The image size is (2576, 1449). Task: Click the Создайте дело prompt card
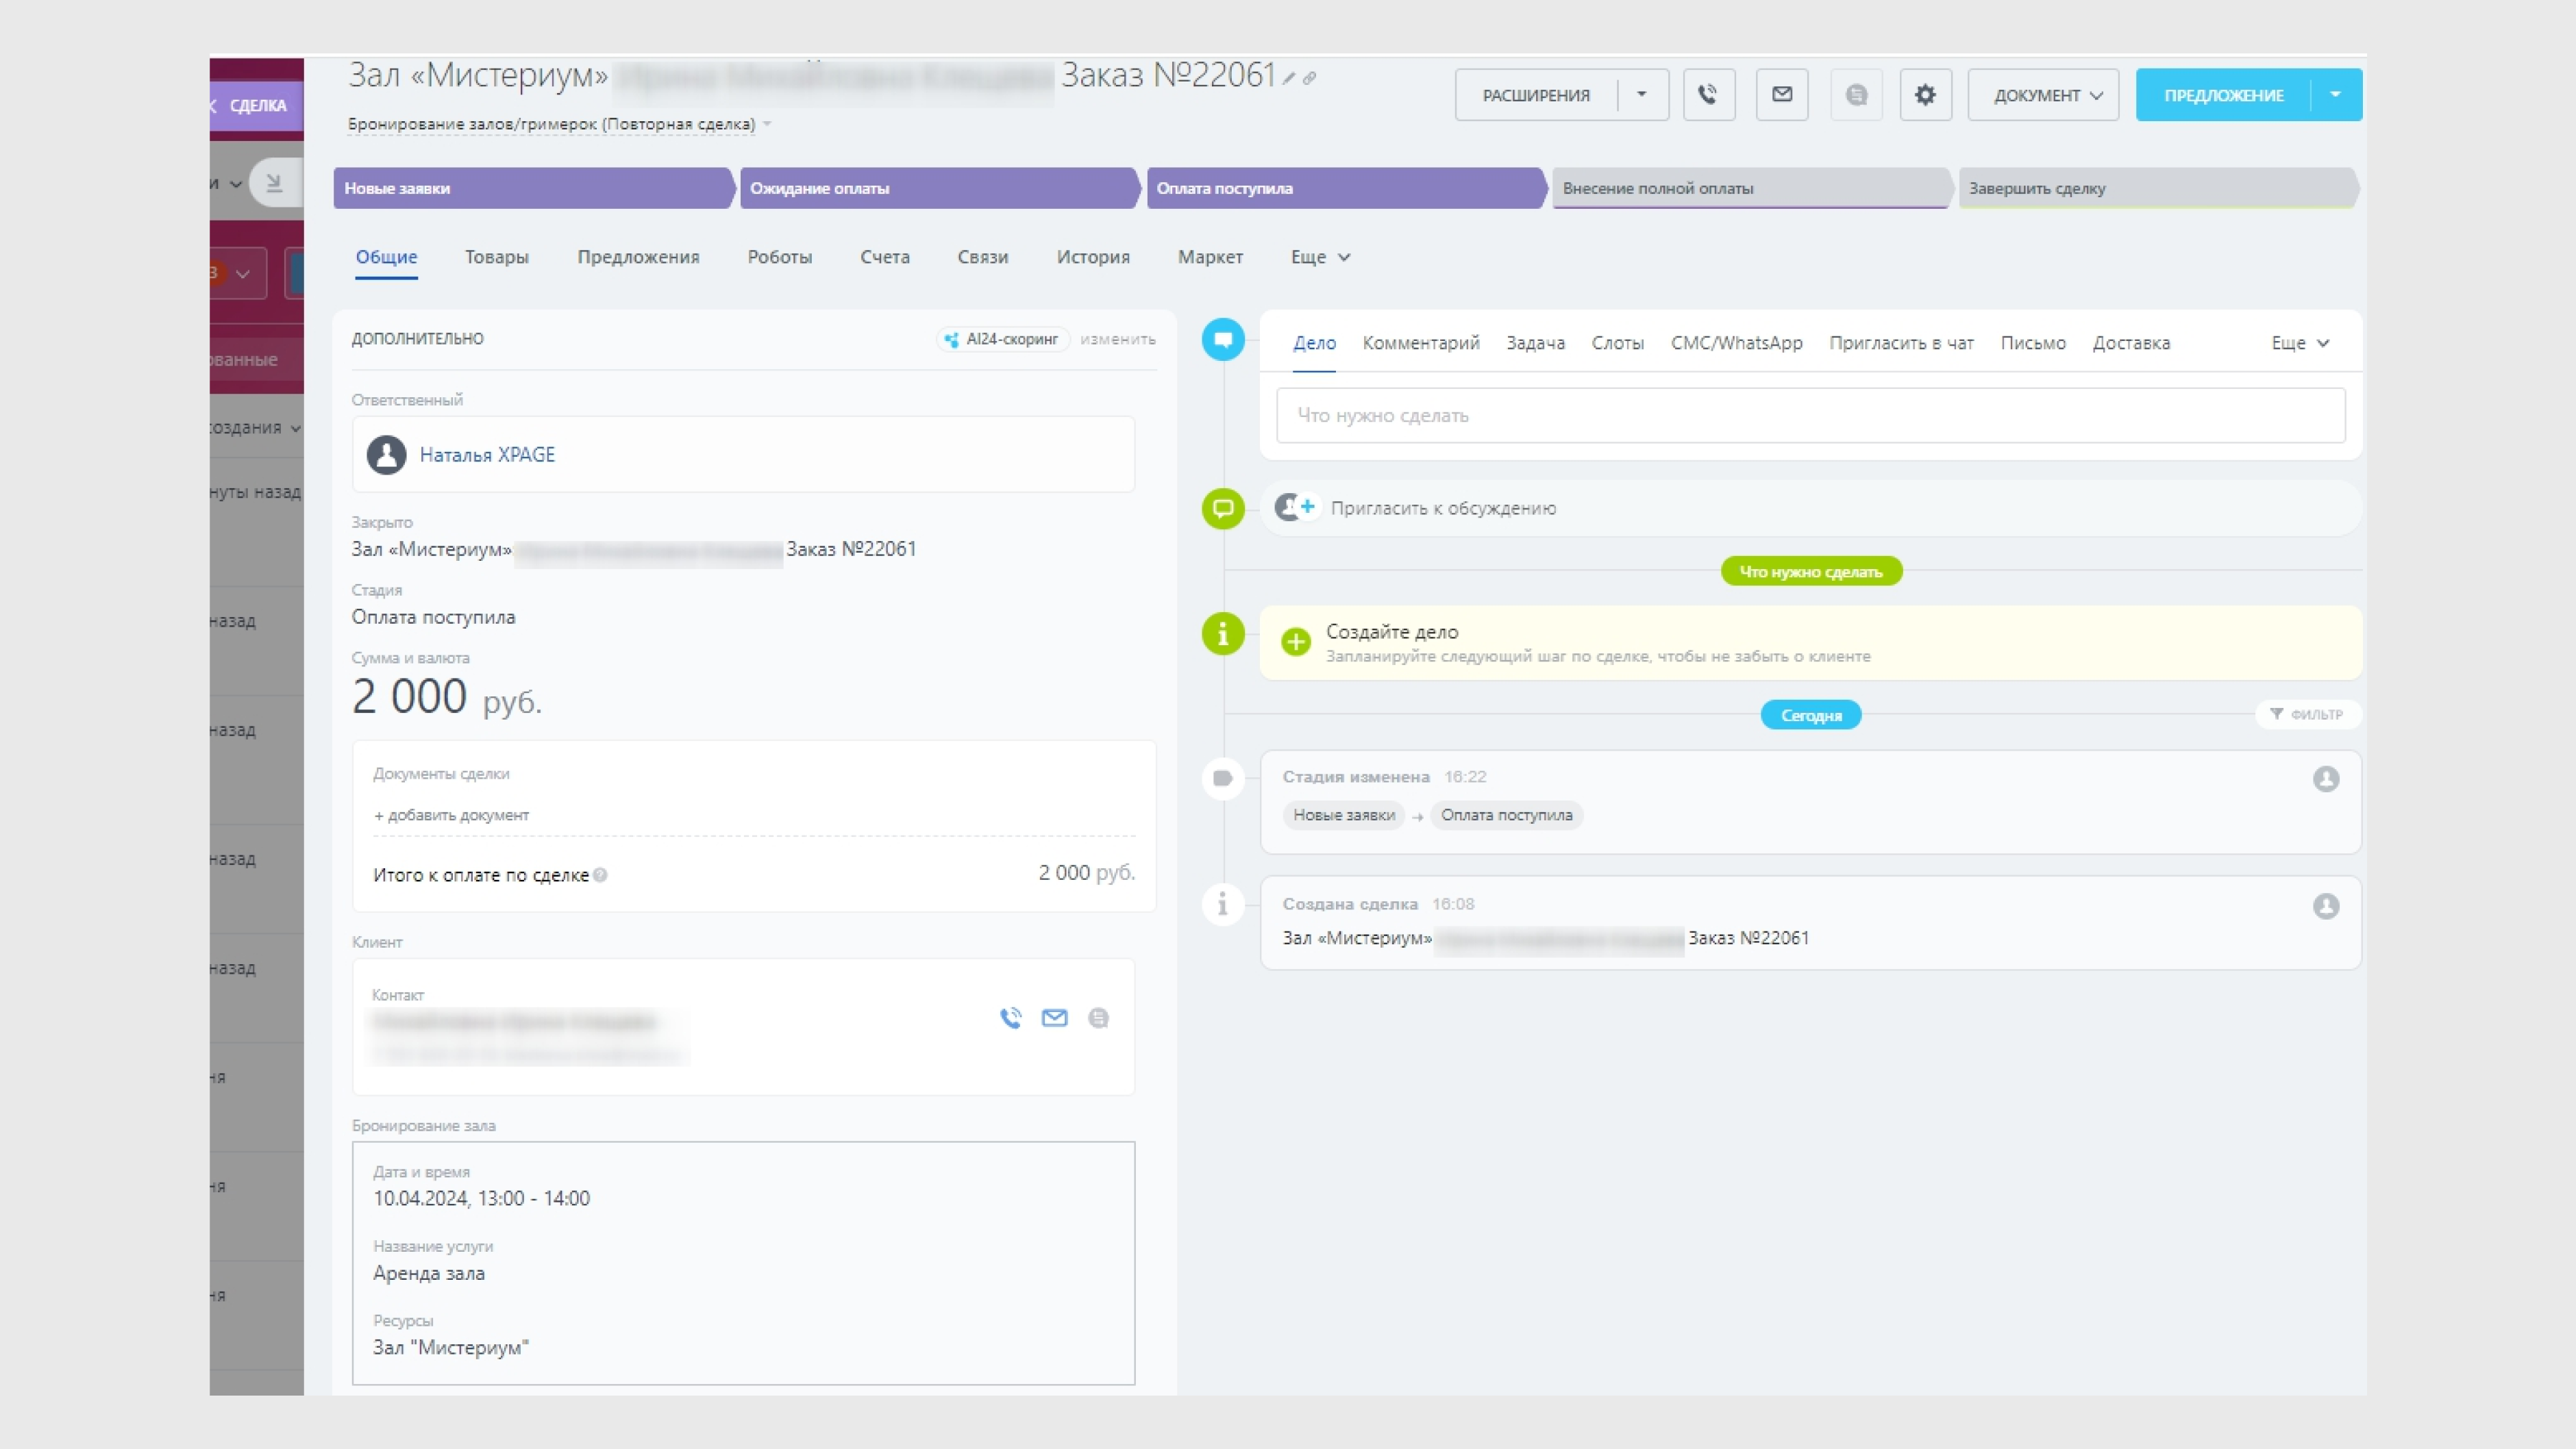click(1810, 642)
